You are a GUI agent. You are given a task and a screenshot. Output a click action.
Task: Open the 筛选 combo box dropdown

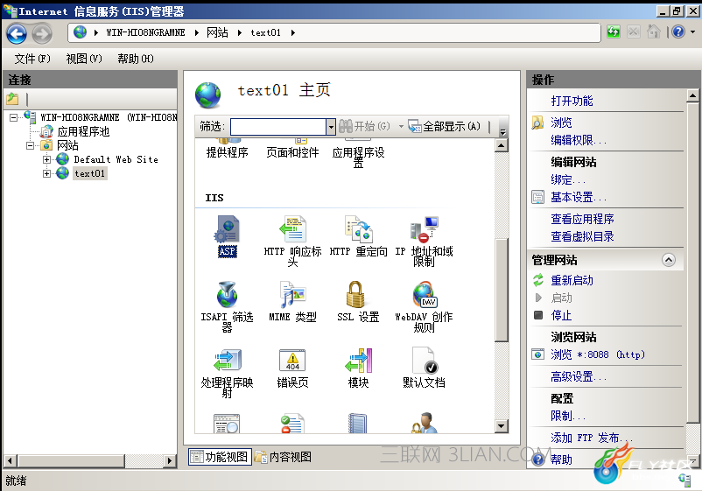[331, 127]
